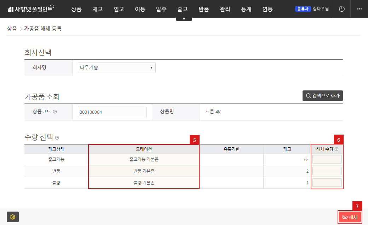The width and height of the screenshot is (368, 225).
Task: Click the blue 물류사 badge
Action: tap(303, 9)
